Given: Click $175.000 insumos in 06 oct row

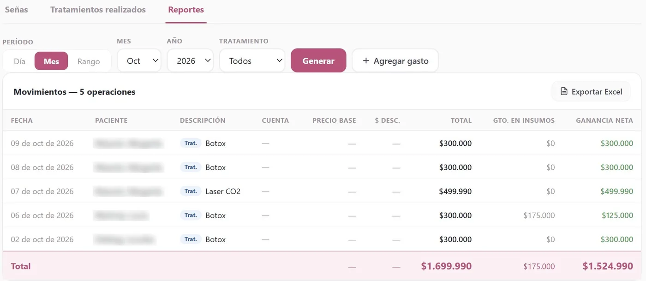Looking at the screenshot, I should [x=539, y=215].
